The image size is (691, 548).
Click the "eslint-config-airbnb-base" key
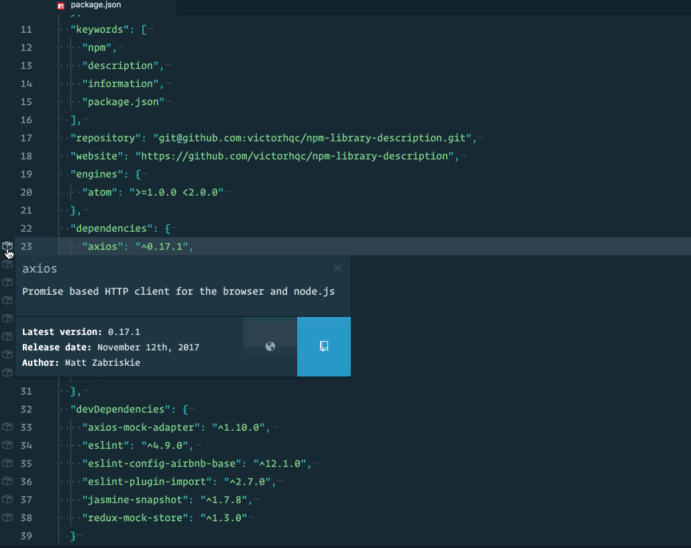point(162,463)
